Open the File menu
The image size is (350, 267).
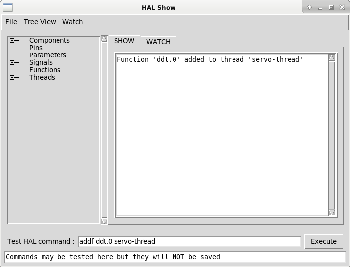tap(11, 22)
